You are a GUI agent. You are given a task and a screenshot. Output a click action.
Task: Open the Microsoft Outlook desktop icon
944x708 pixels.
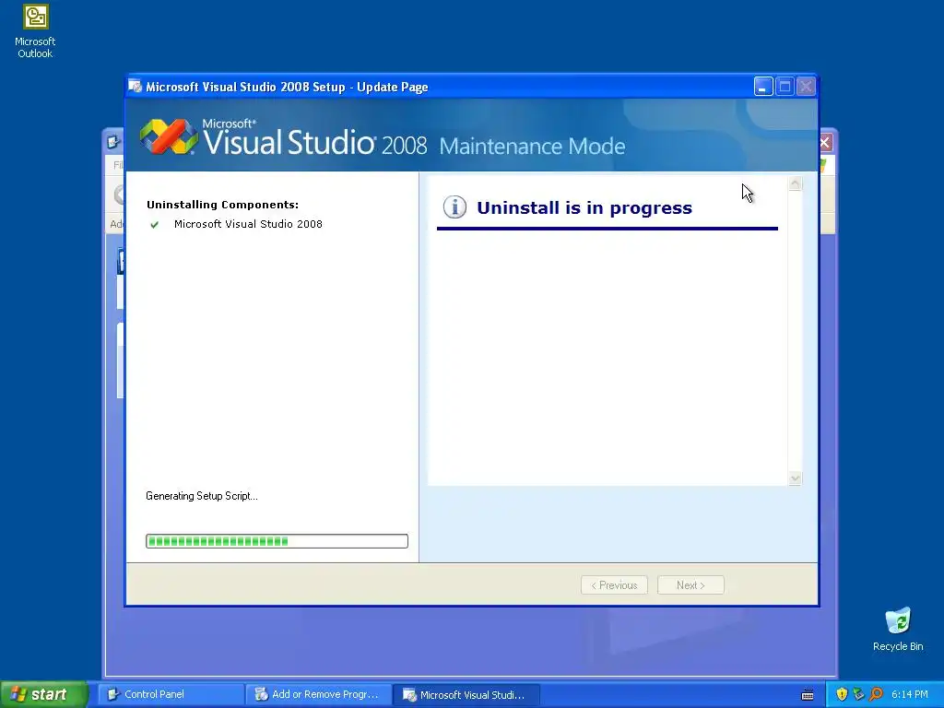coord(35,31)
